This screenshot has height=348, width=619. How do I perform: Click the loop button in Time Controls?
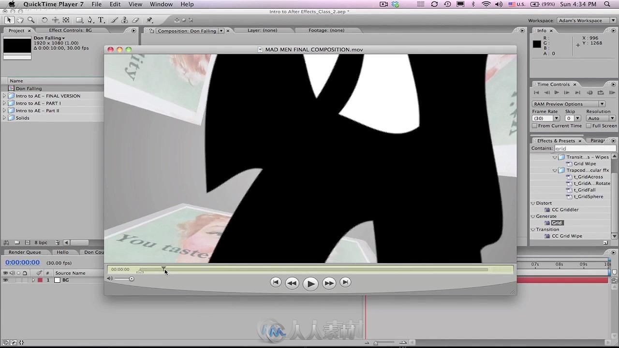click(601, 92)
